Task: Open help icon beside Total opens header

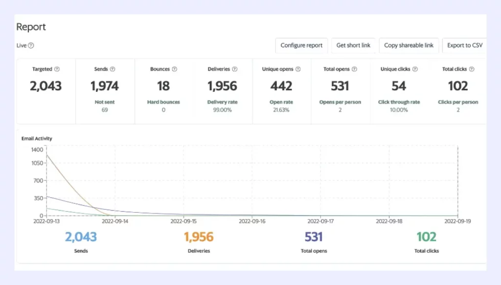Action: pyautogui.click(x=354, y=69)
